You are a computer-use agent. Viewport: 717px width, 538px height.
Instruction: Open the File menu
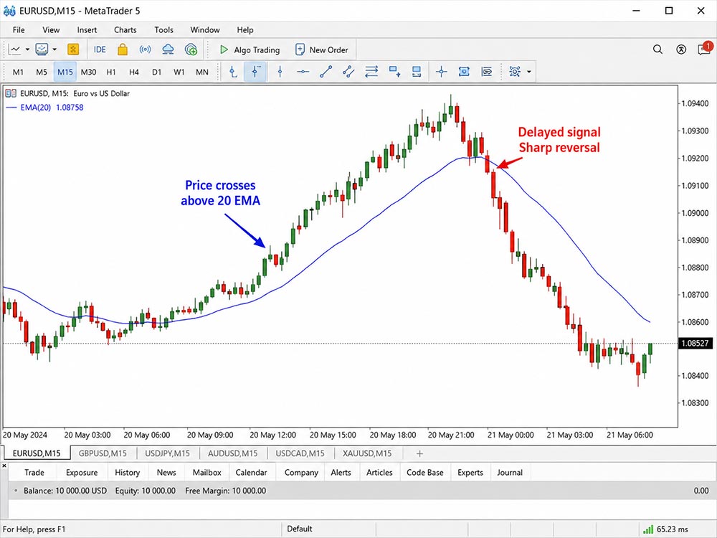click(x=19, y=29)
